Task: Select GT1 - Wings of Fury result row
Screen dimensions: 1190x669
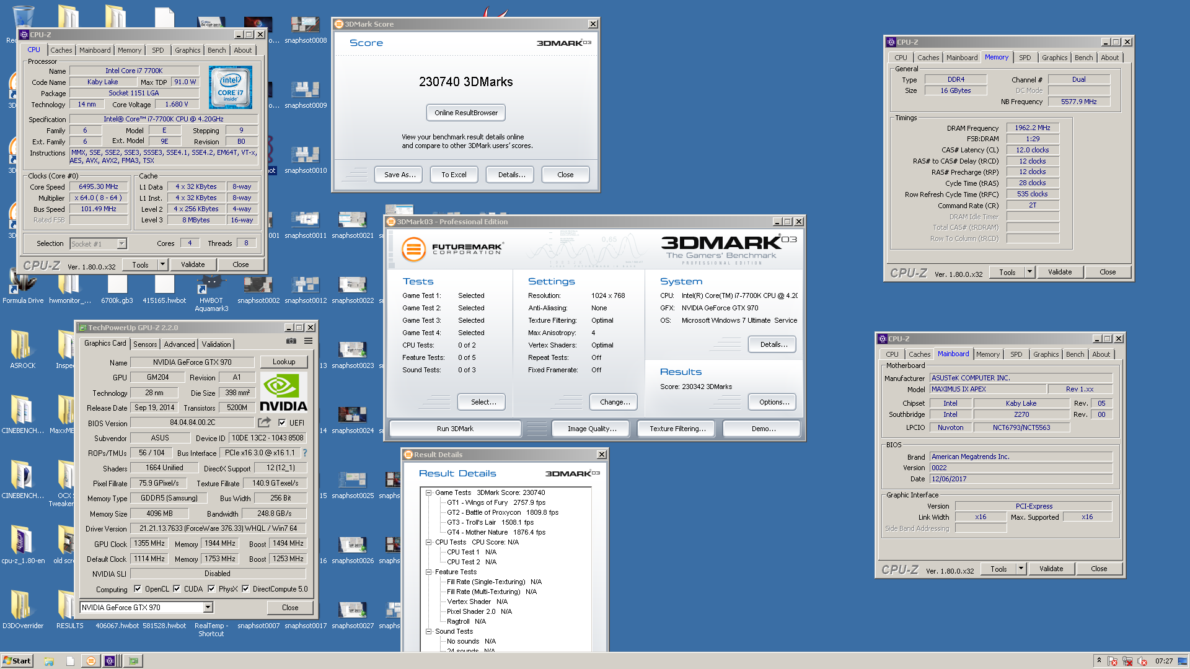Action: coord(496,502)
